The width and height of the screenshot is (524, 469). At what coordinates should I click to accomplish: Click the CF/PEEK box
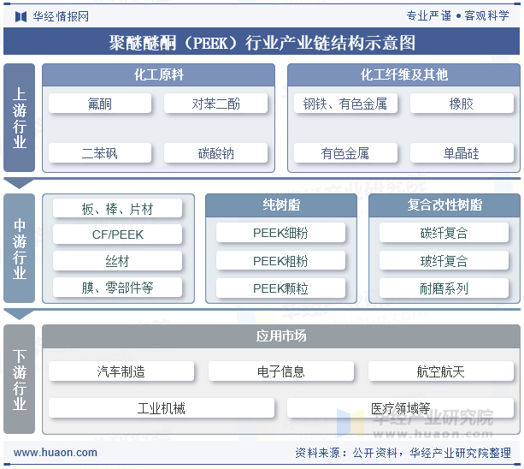pyautogui.click(x=117, y=234)
